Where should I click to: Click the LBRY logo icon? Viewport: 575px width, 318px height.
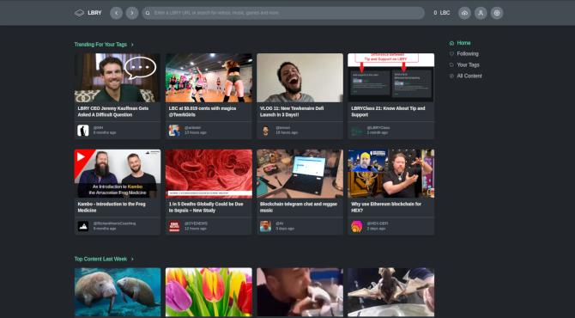(x=80, y=13)
